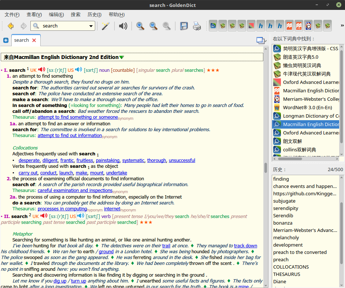This screenshot has width=345, height=288.
Task: Collapse the Macmillan article with the green triangle
Action: [122, 58]
